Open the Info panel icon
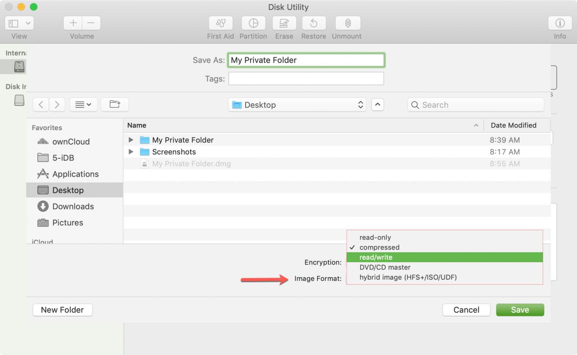Image resolution: width=577 pixels, height=355 pixels. [560, 23]
